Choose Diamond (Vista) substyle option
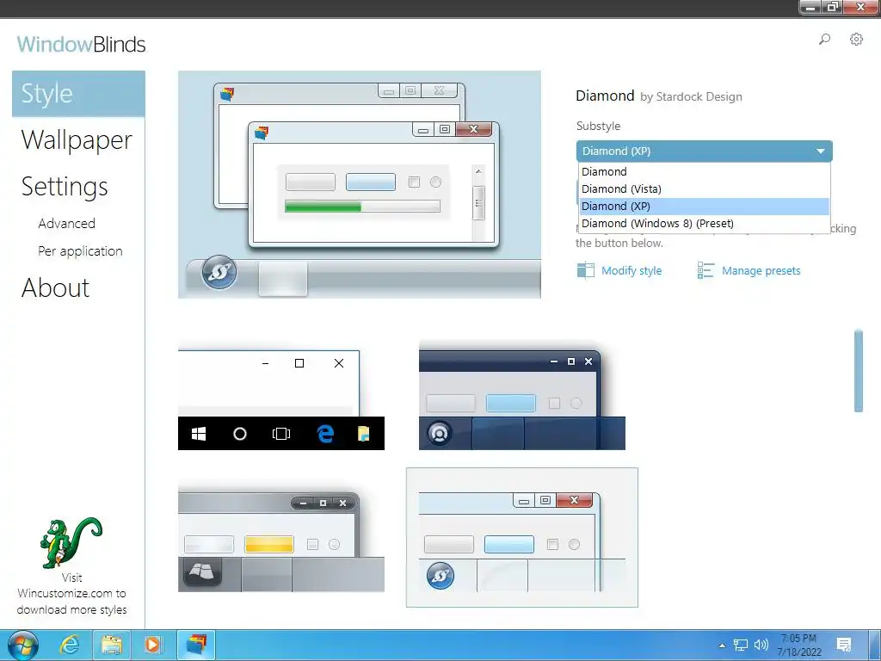Image resolution: width=881 pixels, height=661 pixels. pos(704,188)
